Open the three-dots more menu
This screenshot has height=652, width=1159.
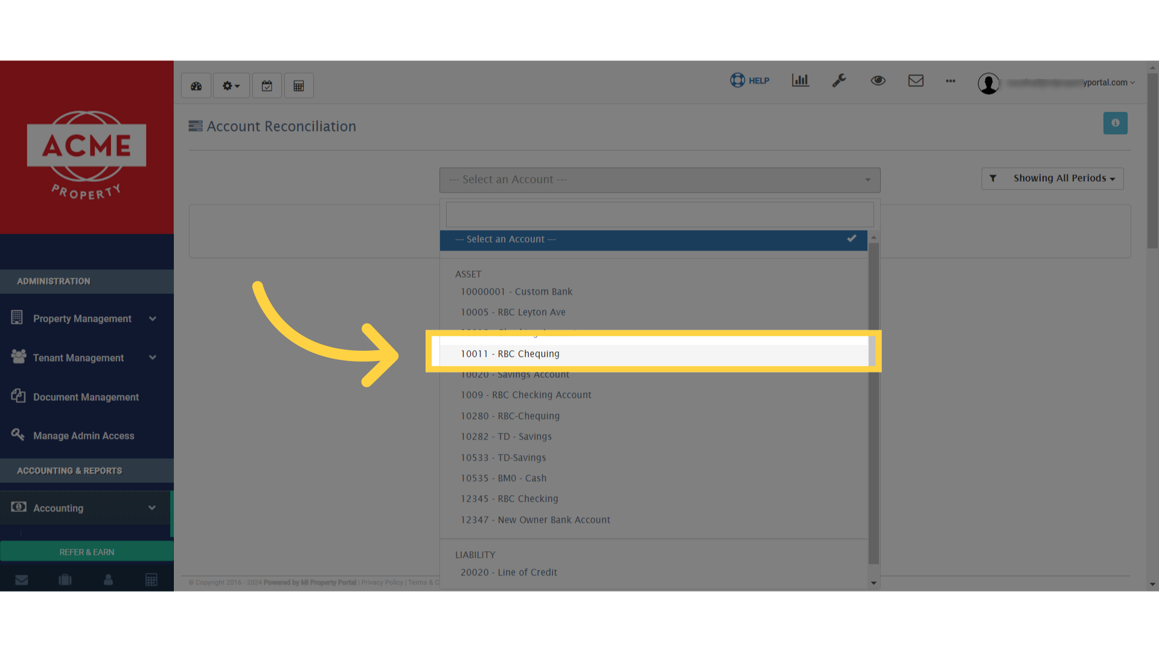click(951, 81)
